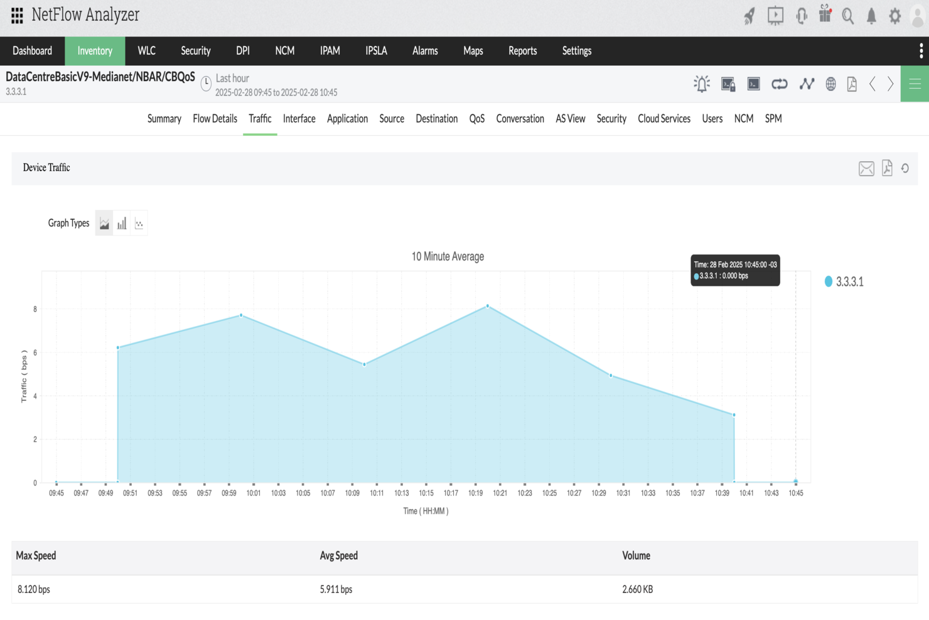Switch to the Users tab
The image size is (929, 620).
712,119
